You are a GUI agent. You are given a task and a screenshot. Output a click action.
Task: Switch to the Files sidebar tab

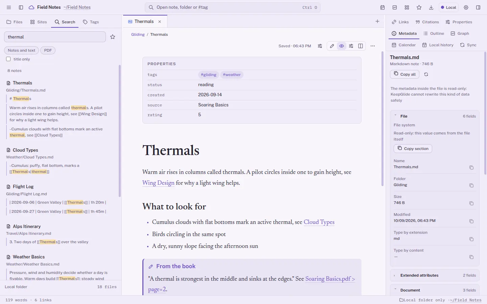(15, 22)
